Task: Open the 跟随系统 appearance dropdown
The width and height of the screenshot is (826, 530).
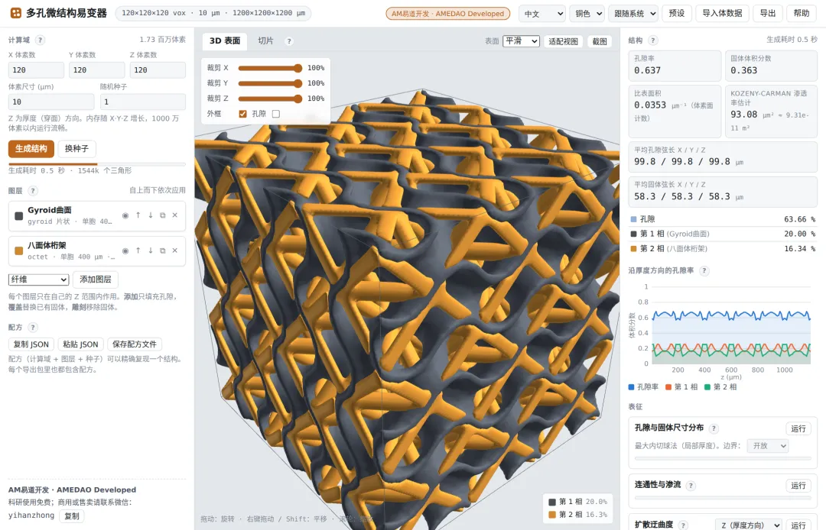Action: pyautogui.click(x=633, y=14)
